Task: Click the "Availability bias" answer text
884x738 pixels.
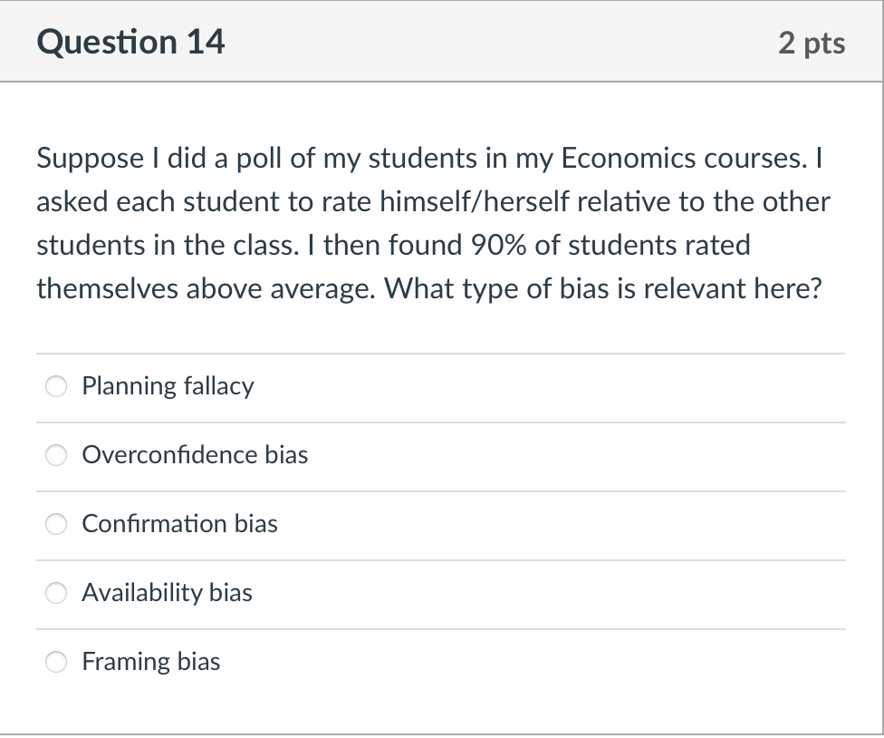Action: (x=167, y=593)
